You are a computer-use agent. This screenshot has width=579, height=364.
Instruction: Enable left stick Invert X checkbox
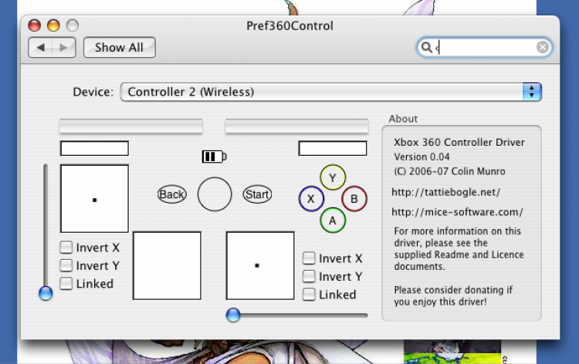coord(66,247)
